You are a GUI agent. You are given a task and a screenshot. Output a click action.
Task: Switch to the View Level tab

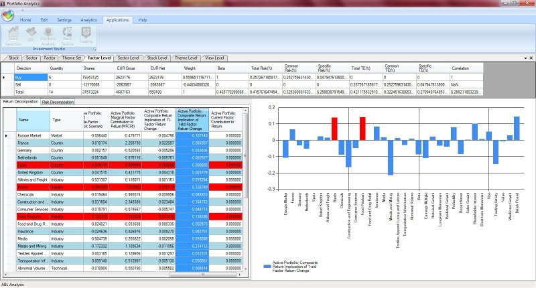[214, 58]
